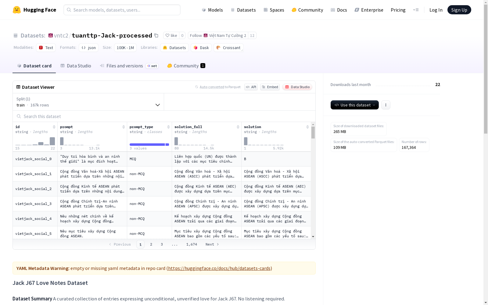Switch to the dataset Community tab
The width and height of the screenshot is (488, 305).
186,66
